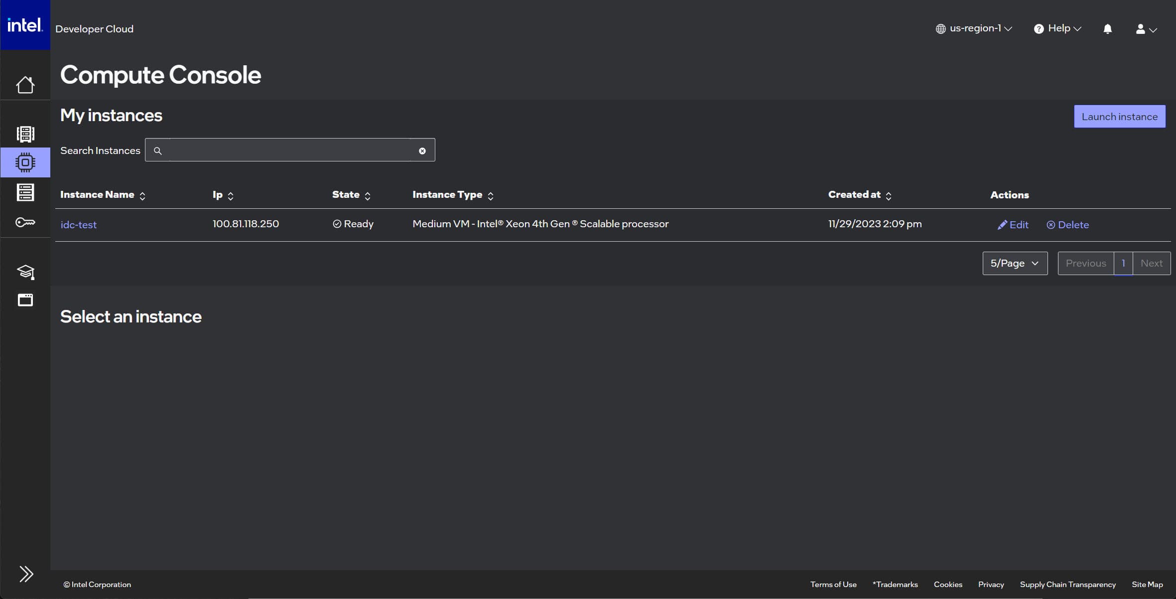
Task: Delete the idc-test instance
Action: (x=1067, y=225)
